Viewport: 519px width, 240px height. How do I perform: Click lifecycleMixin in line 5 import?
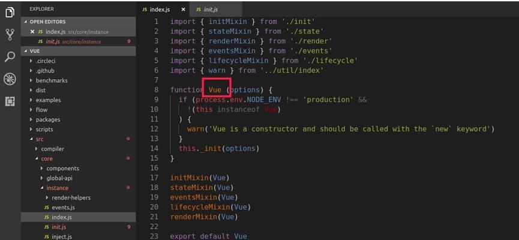[x=238, y=61]
